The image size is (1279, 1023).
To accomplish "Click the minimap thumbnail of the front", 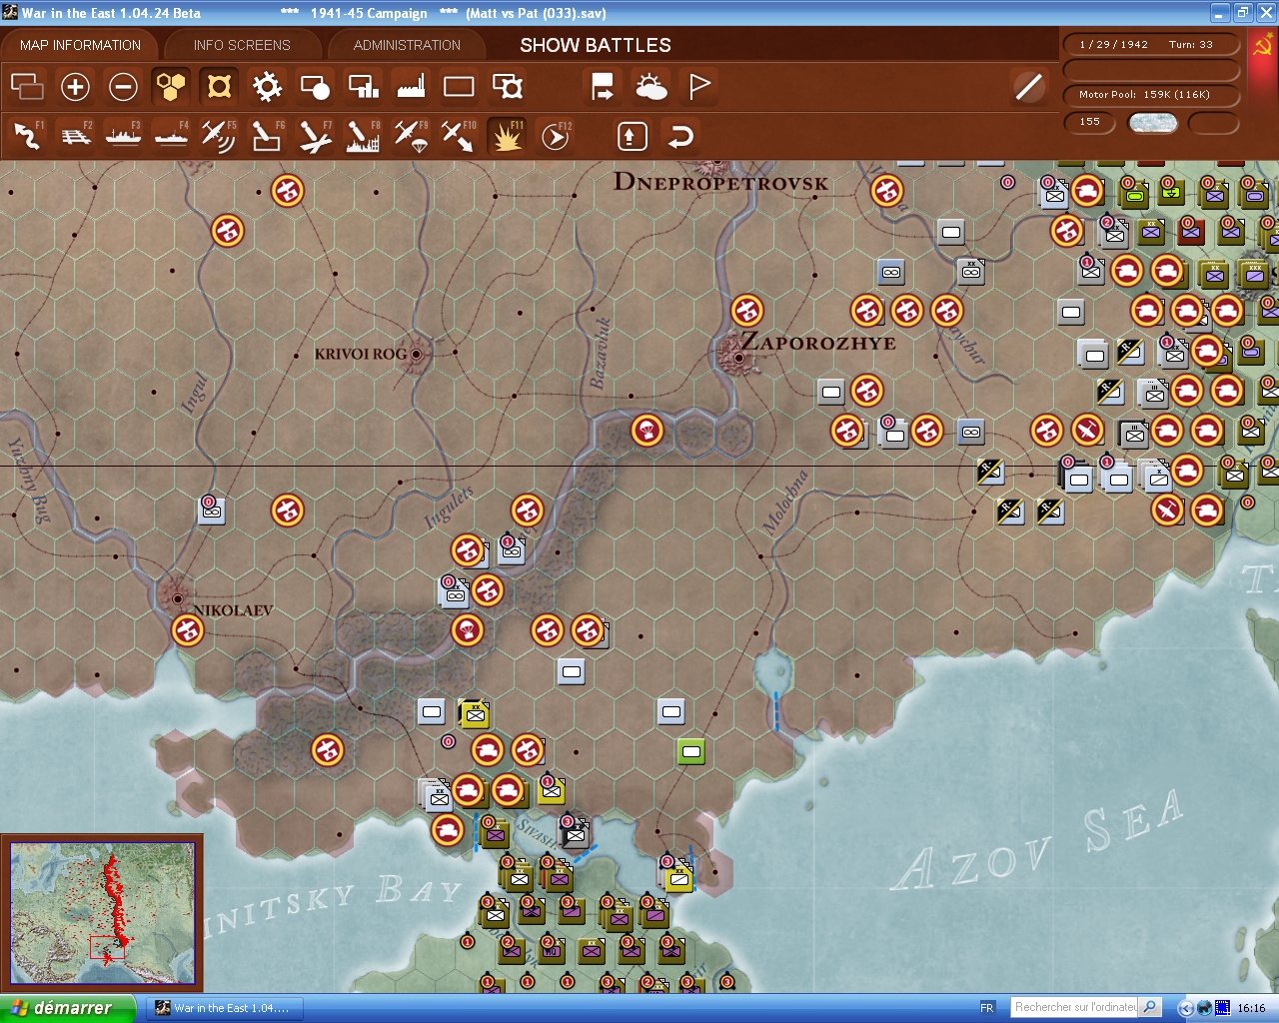I will point(102,914).
